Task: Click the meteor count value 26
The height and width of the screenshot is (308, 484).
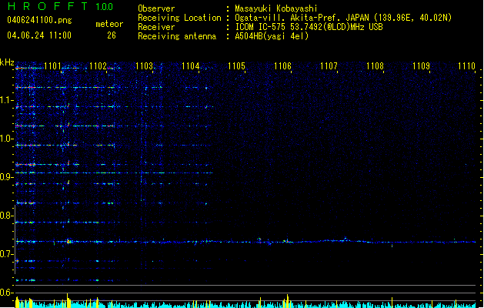Action: coord(112,35)
